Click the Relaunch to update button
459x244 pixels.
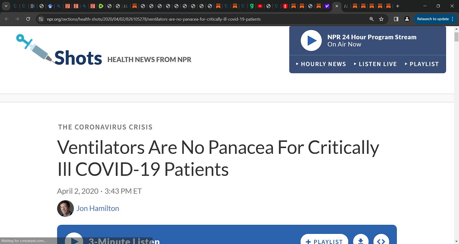pos(433,19)
